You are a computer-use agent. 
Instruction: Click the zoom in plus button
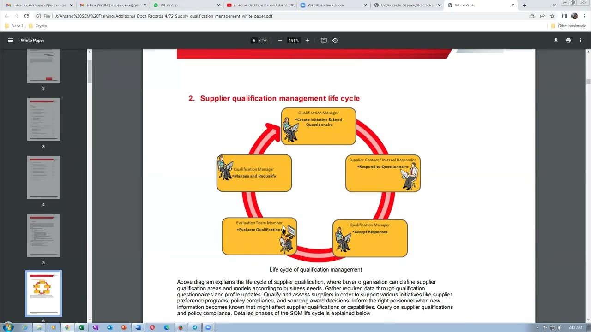[x=308, y=40]
